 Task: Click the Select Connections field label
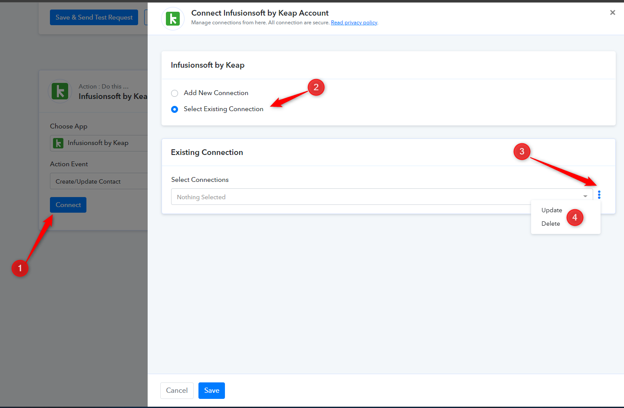click(x=200, y=180)
